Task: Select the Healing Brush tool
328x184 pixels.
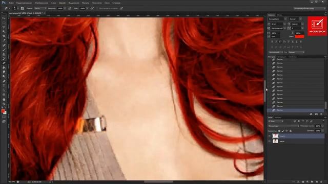Action: (x=4, y=45)
